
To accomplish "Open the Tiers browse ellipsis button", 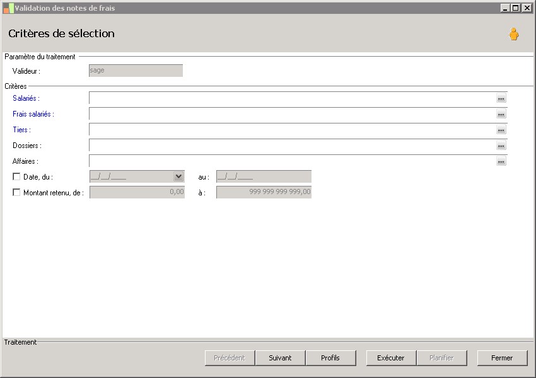I will (501, 130).
